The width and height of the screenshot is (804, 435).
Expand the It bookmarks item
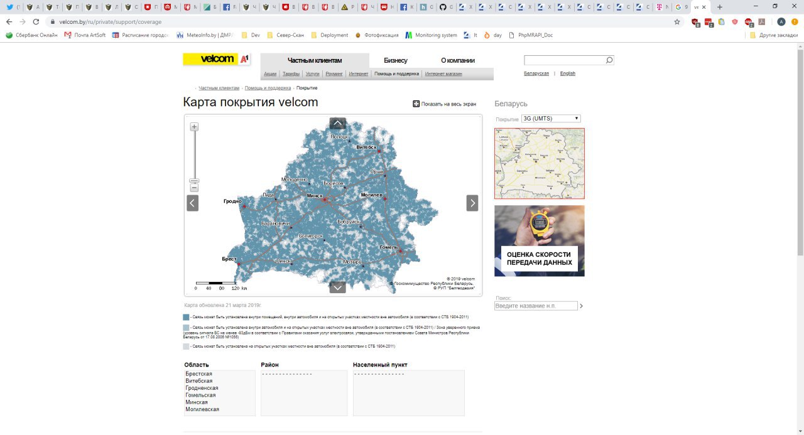pos(470,35)
